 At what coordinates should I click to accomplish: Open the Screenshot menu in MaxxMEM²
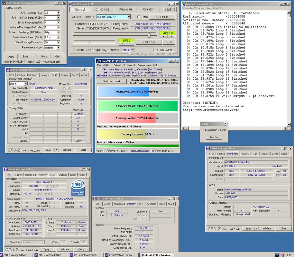point(129,65)
